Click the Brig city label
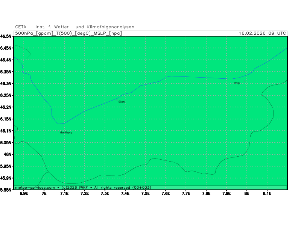The height and width of the screenshot is (226, 301). tap(236, 83)
